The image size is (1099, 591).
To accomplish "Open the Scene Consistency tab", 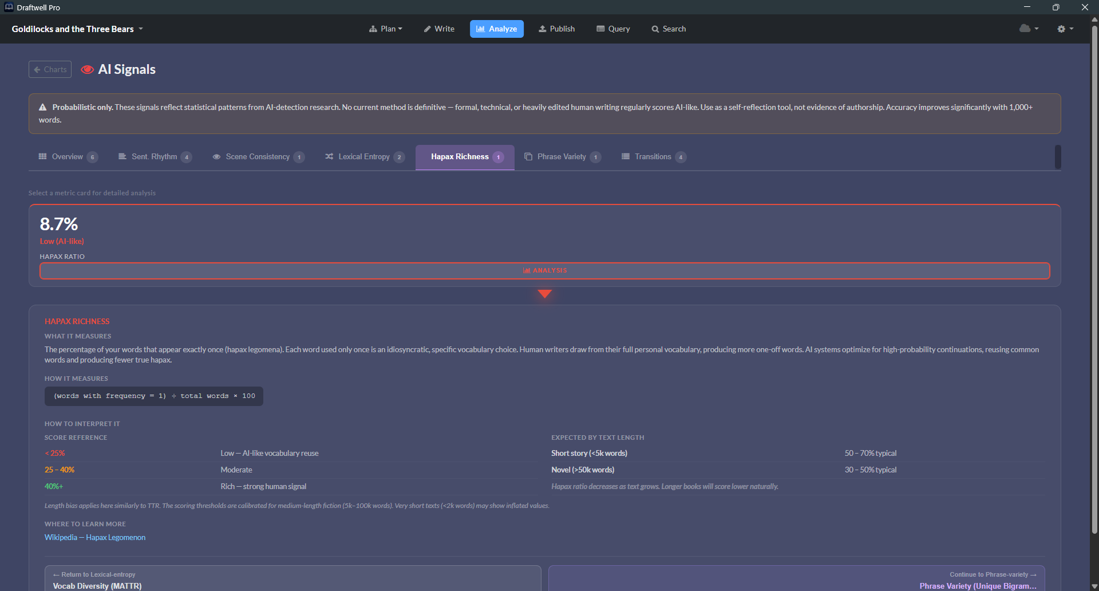I will pos(258,157).
